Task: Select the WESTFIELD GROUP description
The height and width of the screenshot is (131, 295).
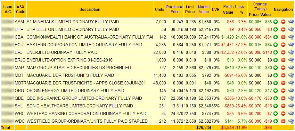Action: coord(87,121)
